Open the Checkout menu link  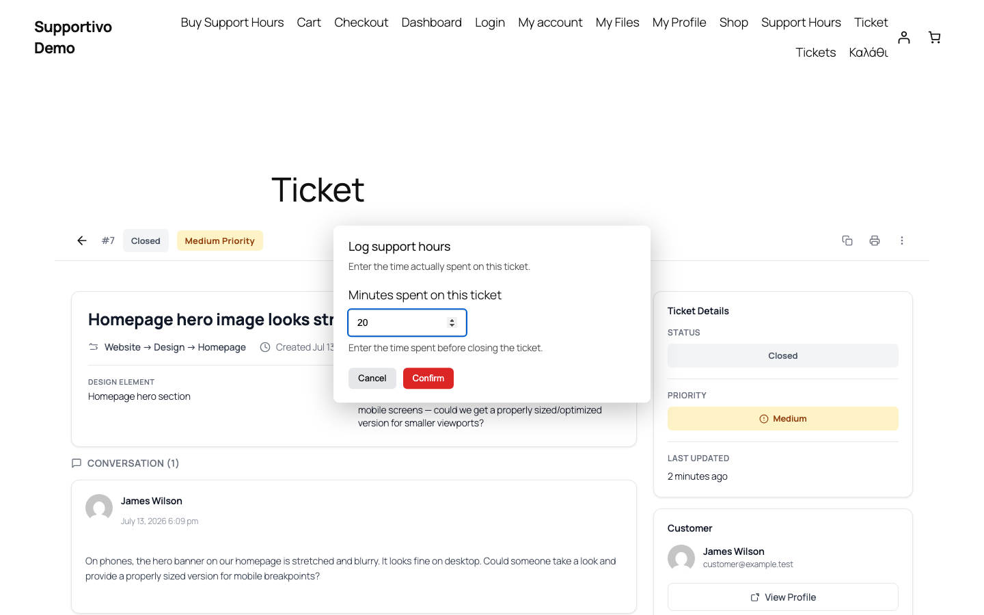[361, 23]
